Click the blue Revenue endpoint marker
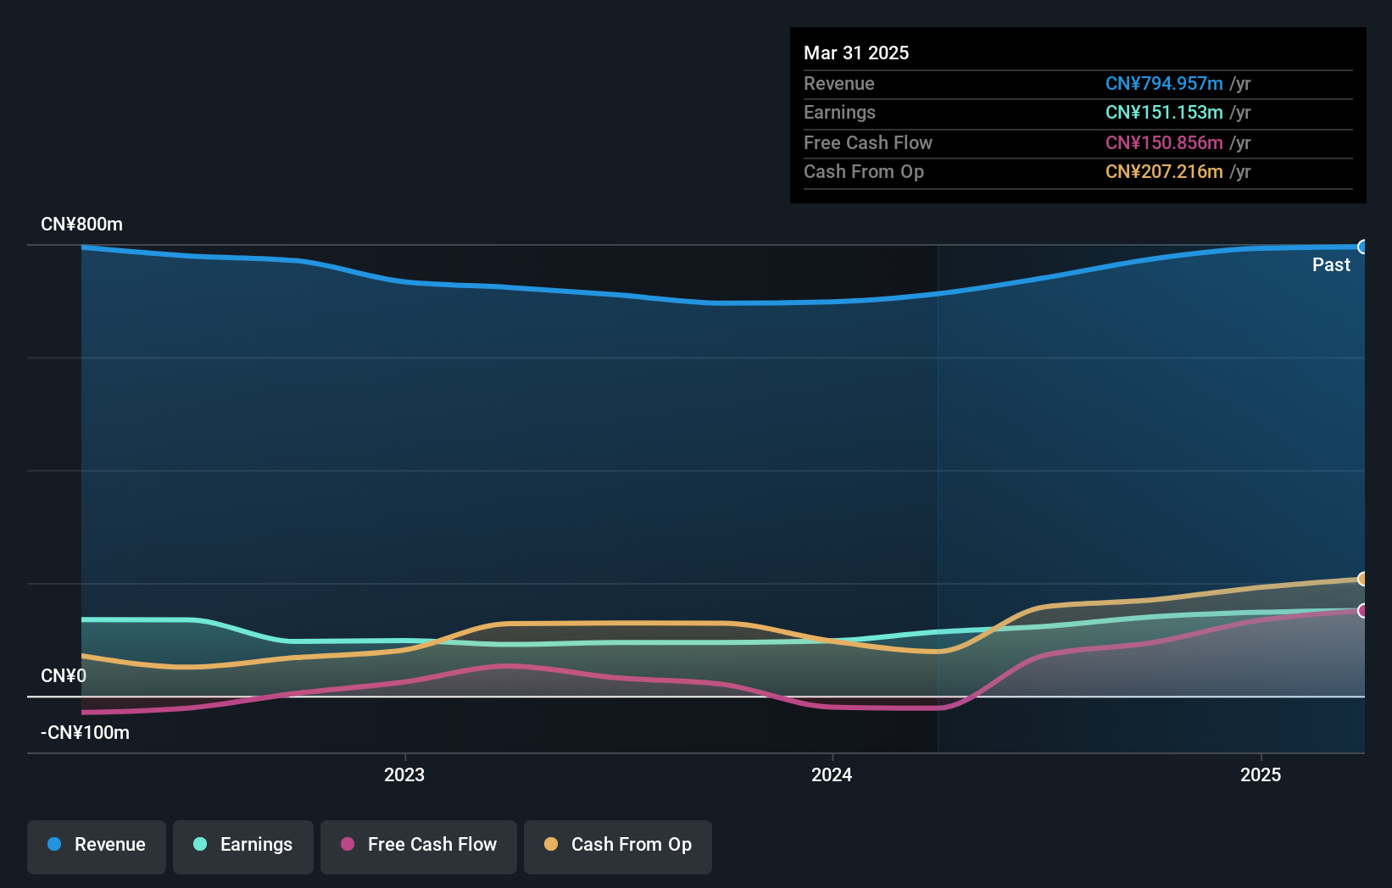The image size is (1392, 888). [x=1362, y=247]
